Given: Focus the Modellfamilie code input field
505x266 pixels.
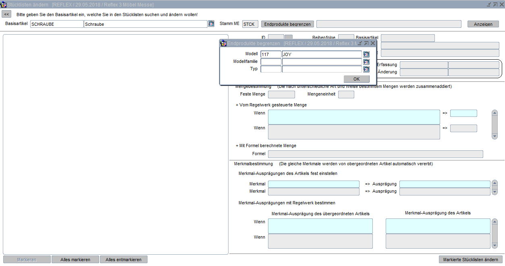Looking at the screenshot, I should click(271, 62).
